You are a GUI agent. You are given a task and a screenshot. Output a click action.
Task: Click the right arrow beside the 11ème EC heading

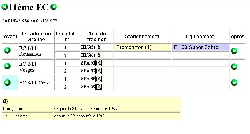pos(53,7)
